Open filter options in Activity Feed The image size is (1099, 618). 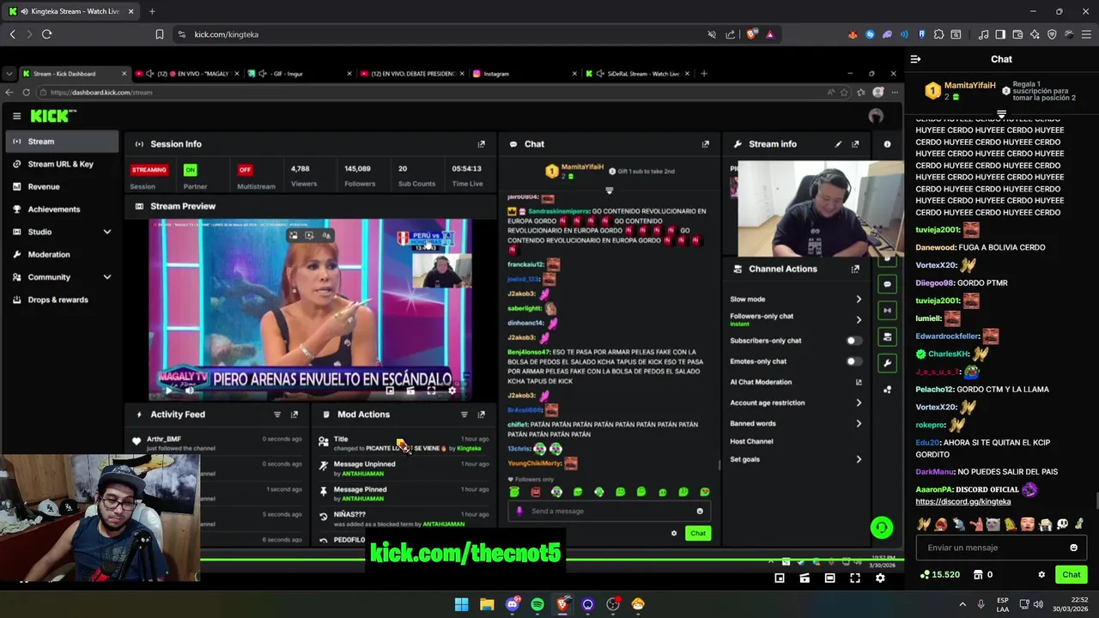(x=277, y=415)
